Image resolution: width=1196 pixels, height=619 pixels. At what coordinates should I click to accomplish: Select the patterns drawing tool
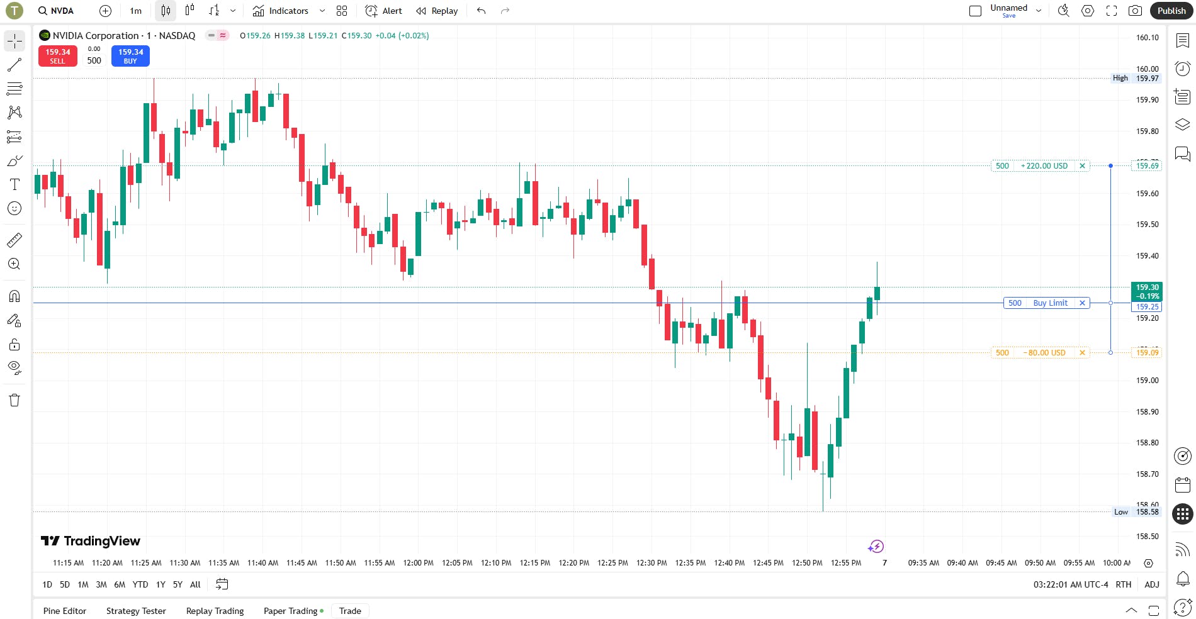point(14,113)
